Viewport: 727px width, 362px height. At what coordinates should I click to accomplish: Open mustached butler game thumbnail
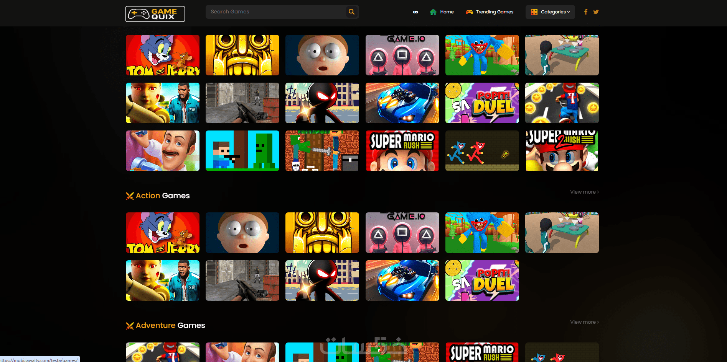[x=163, y=151]
